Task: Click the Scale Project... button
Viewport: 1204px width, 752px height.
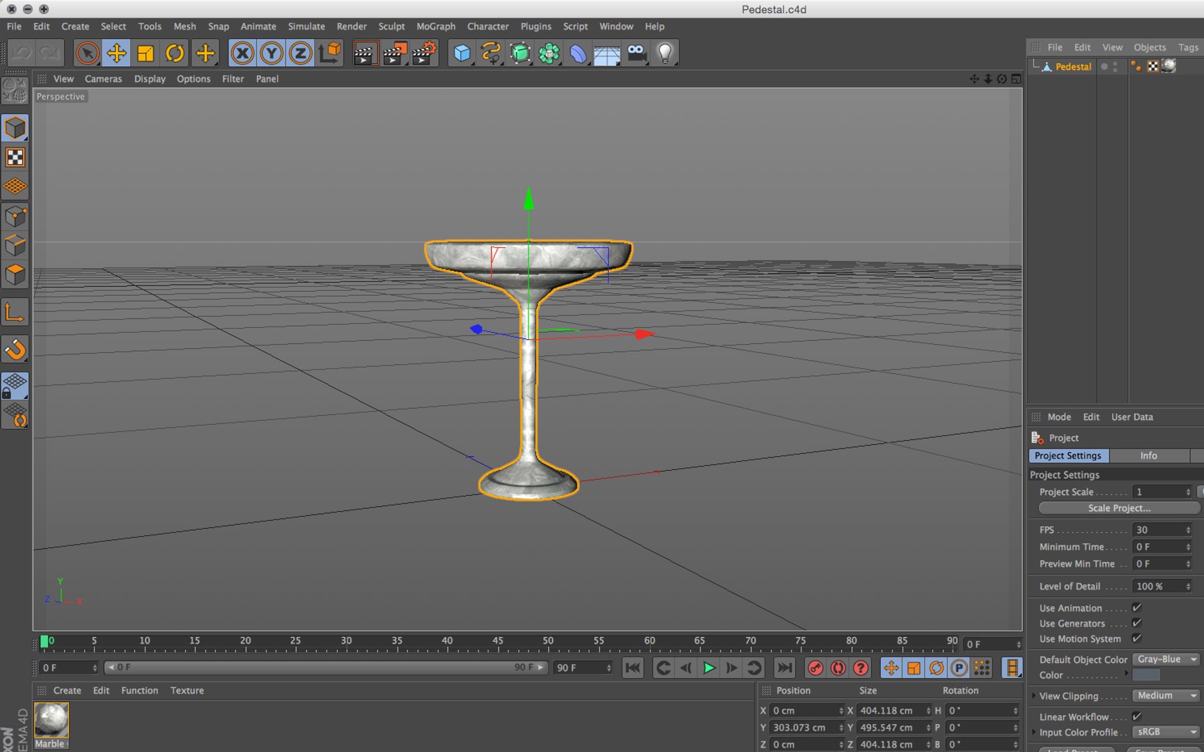Action: [x=1119, y=508]
